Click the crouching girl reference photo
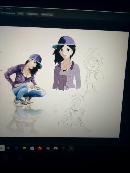The image size is (130, 173). pyautogui.click(x=25, y=80)
